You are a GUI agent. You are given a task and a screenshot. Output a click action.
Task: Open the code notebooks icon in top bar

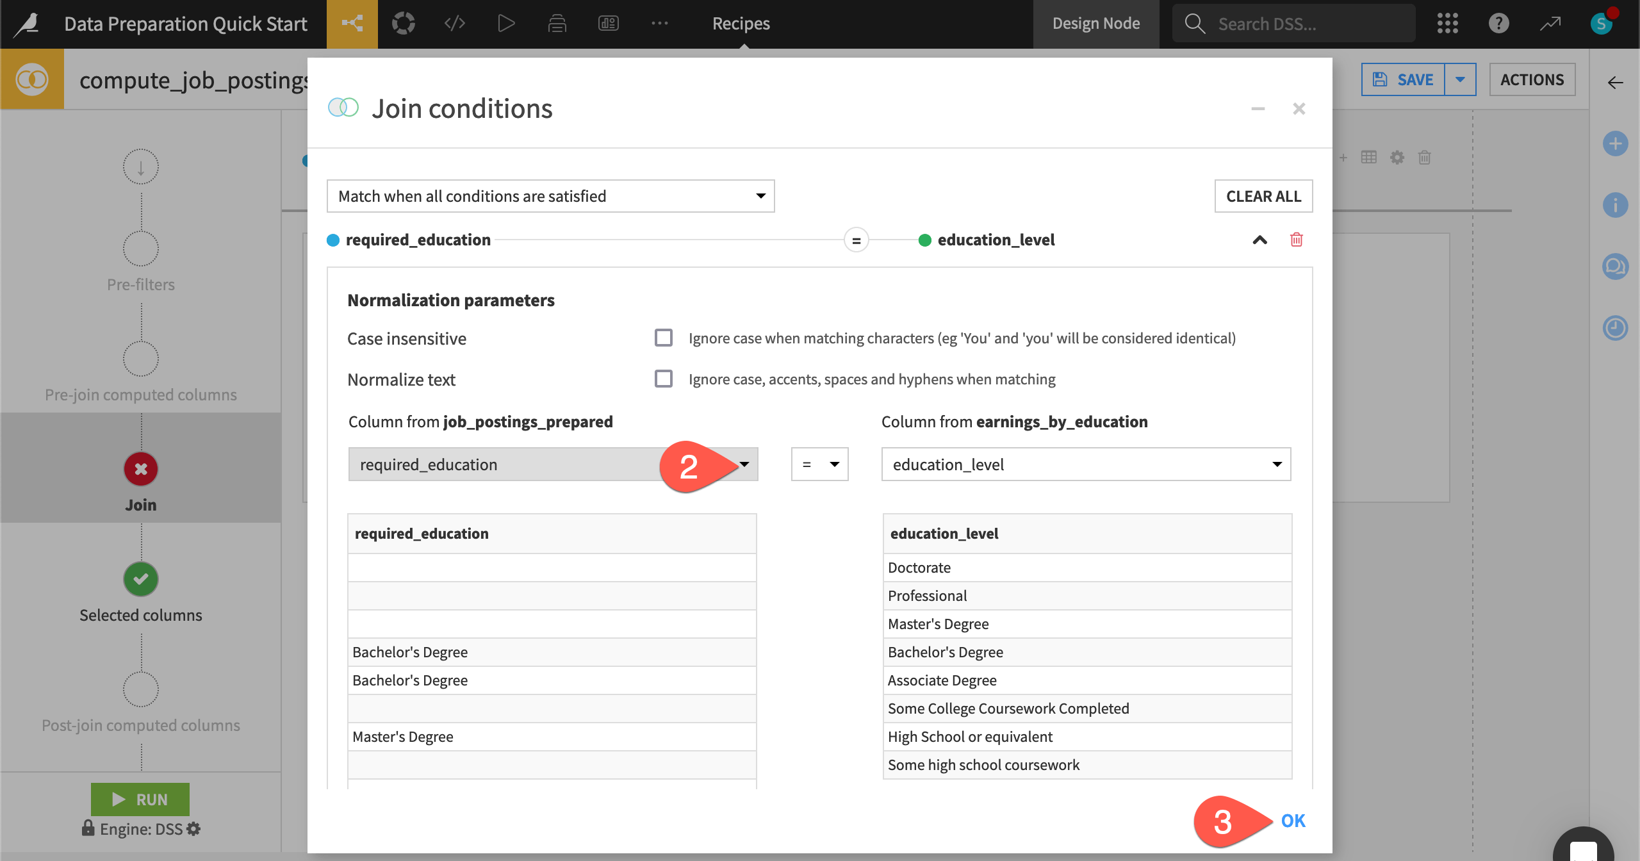(454, 24)
